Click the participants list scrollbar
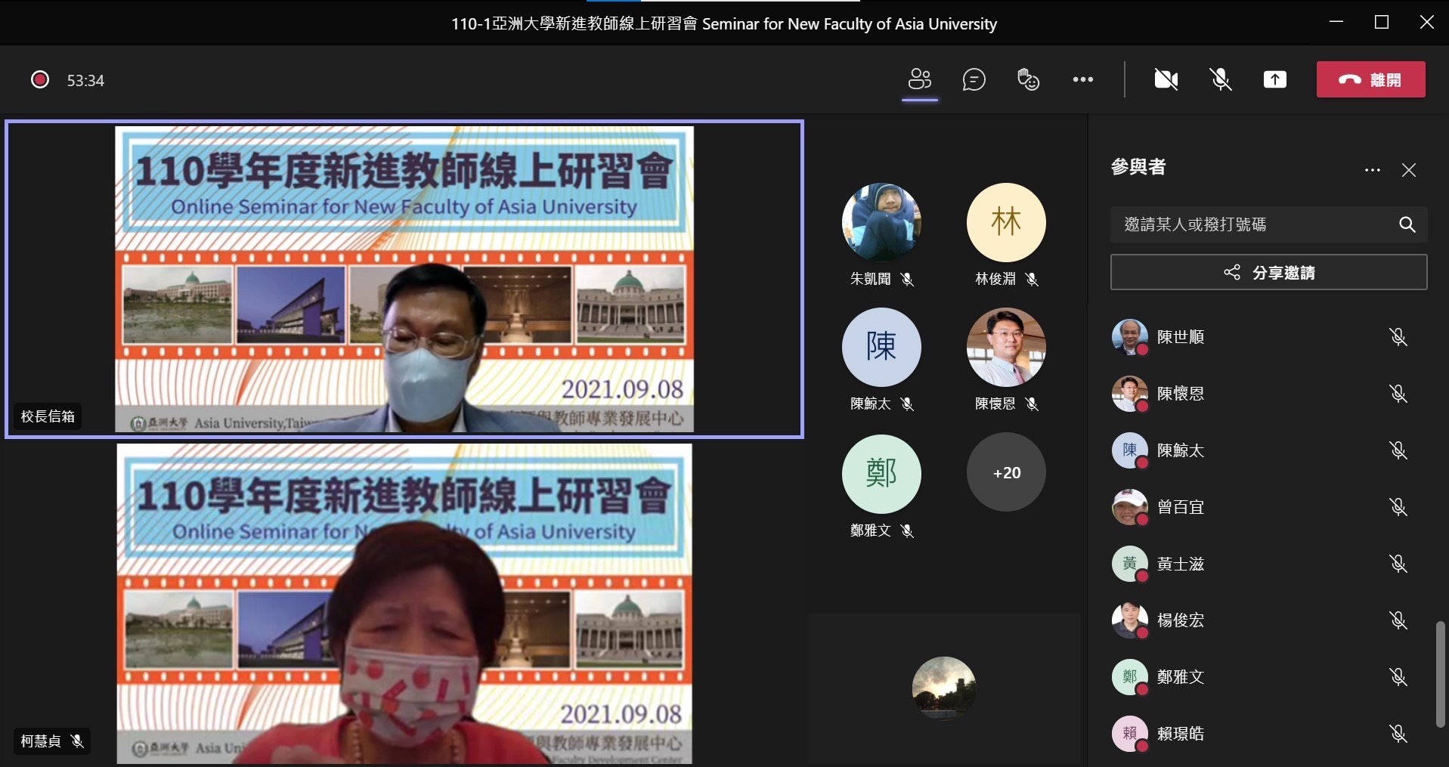This screenshot has height=767, width=1449. coord(1441,674)
